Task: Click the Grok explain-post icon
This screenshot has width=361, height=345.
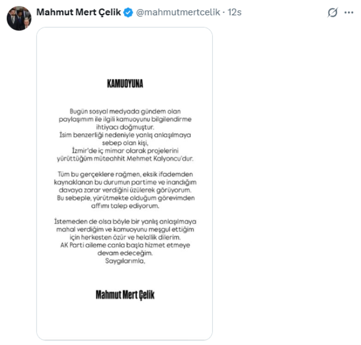Action: point(332,12)
